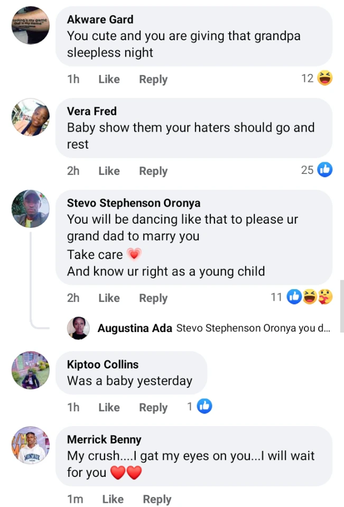The image size is (344, 507).
Task: Open Stevo Stephenson Oronya's avatar
Action: (x=31, y=209)
